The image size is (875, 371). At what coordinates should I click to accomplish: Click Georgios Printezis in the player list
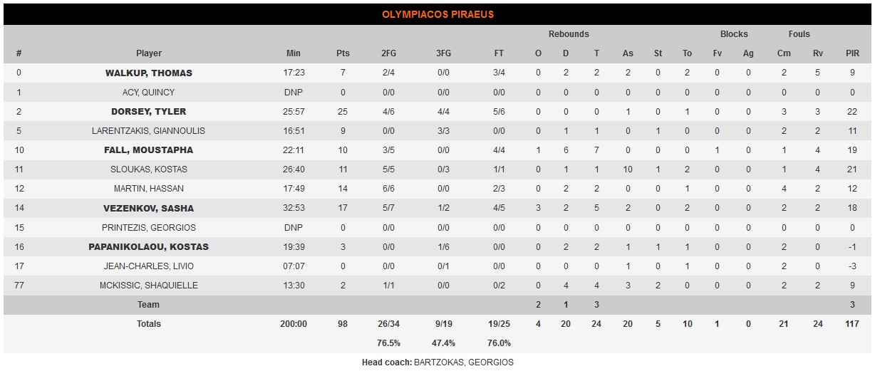coord(148,228)
